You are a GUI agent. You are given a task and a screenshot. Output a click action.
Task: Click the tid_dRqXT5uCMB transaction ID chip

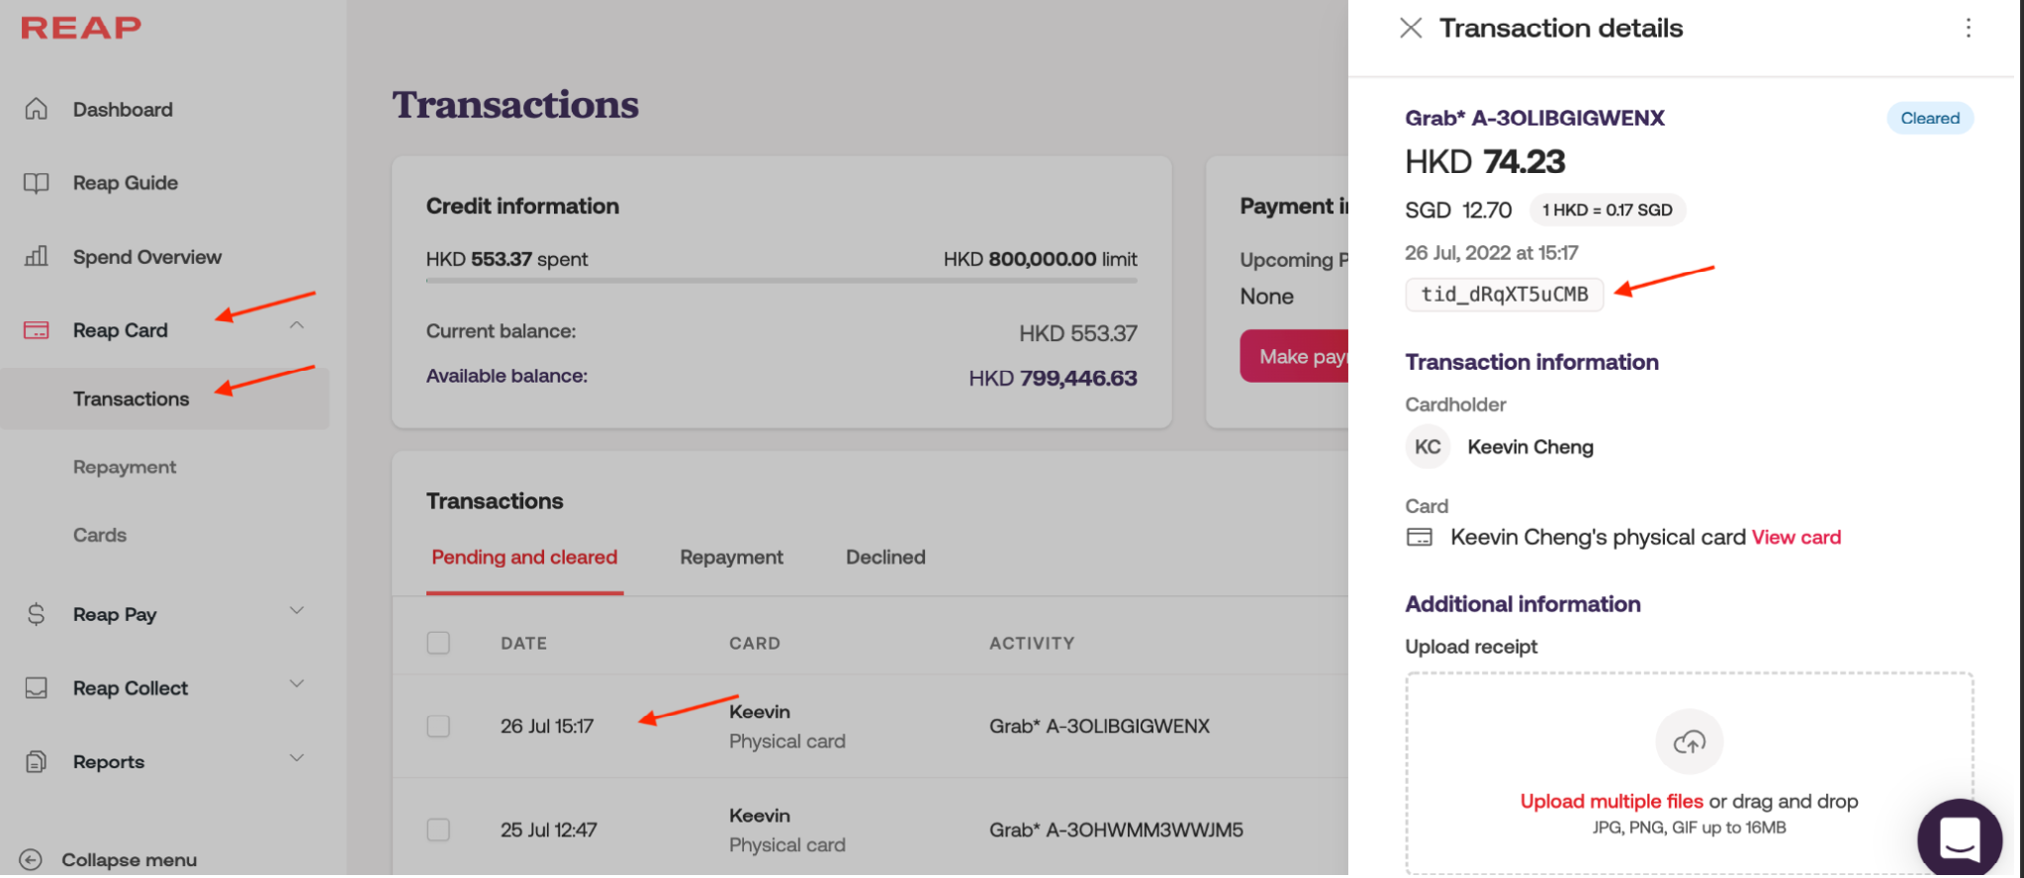[x=1504, y=295]
